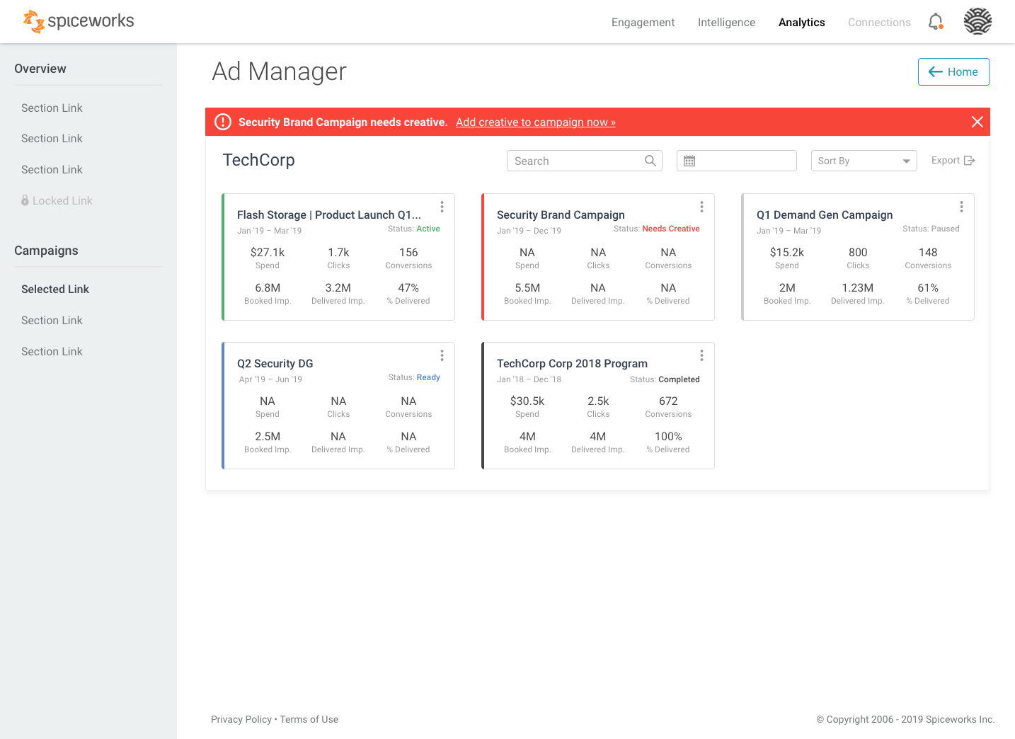Click the 1.23M Delivered Imp. value

[x=858, y=287]
